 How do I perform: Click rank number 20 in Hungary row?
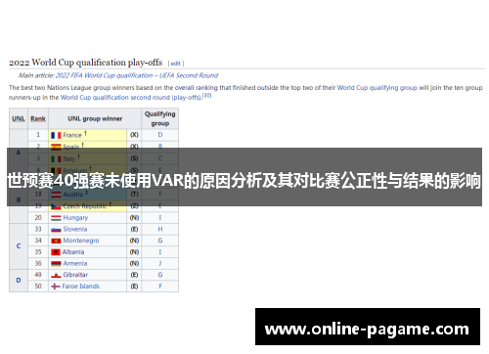[38, 218]
